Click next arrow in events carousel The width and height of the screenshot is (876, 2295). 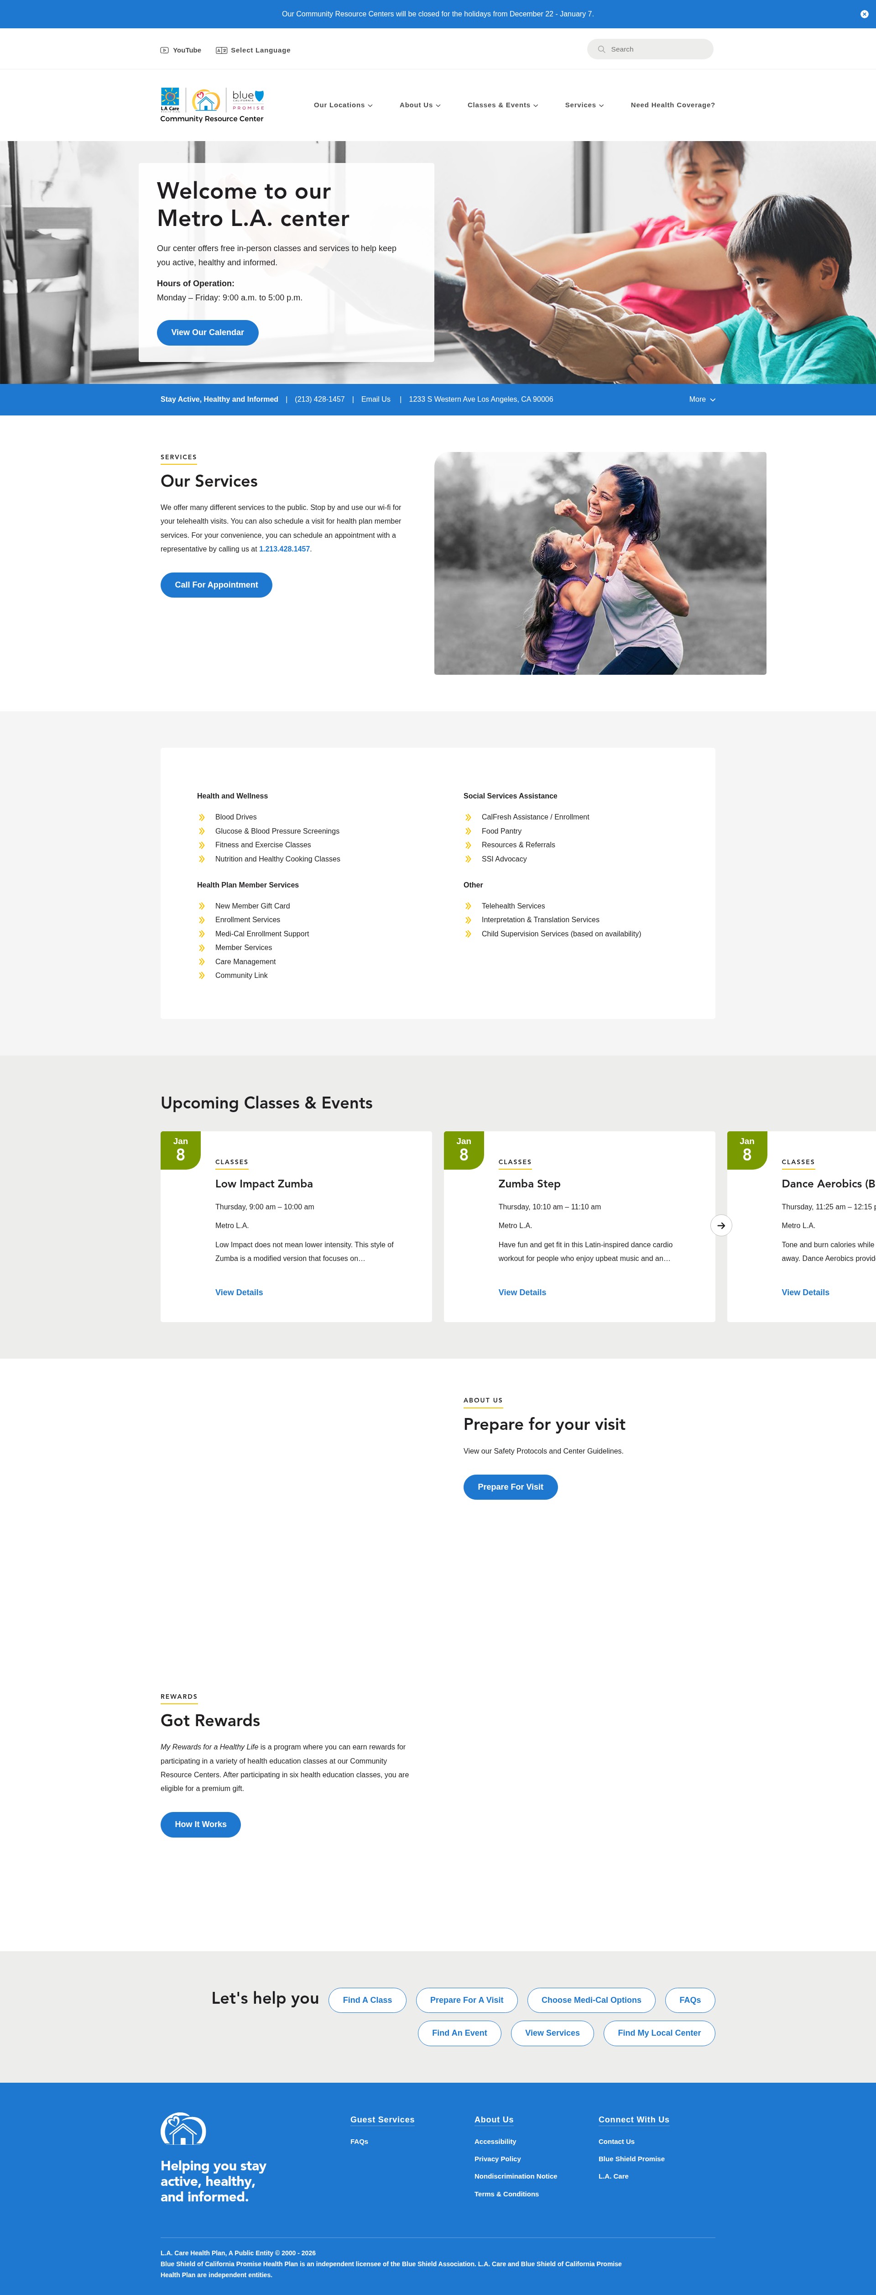point(721,1225)
